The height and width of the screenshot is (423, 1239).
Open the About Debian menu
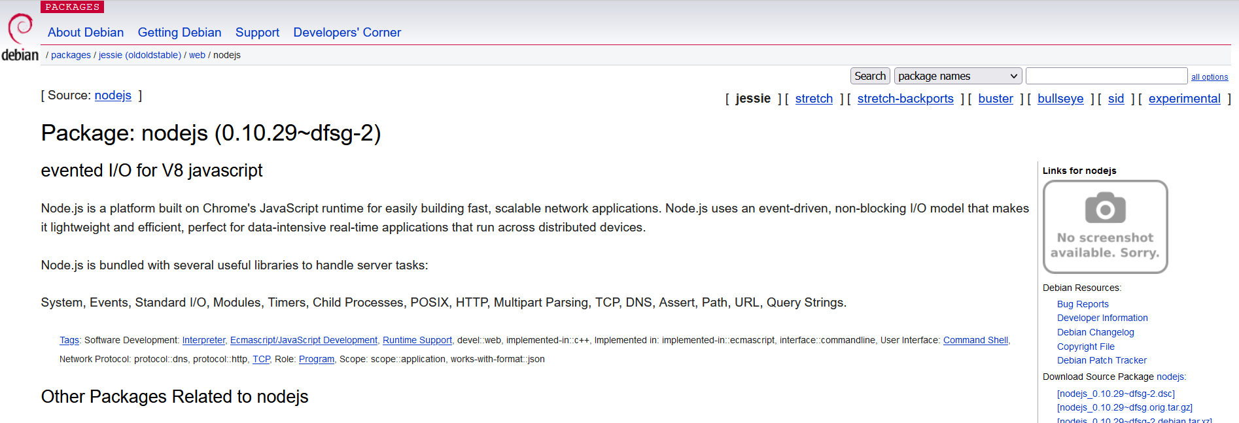tap(86, 33)
